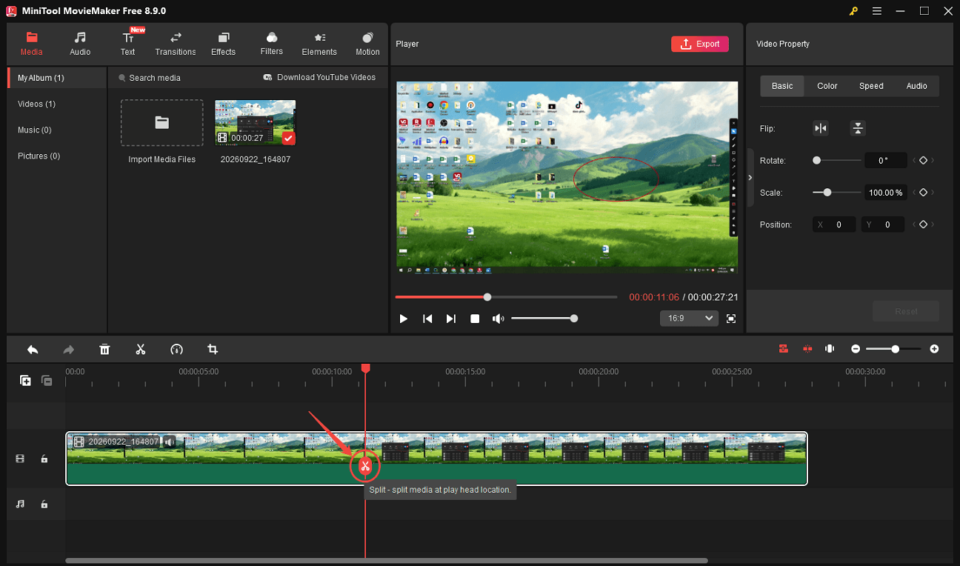
Task: Click the Undo arrow in timeline toolbar
Action: (33, 349)
